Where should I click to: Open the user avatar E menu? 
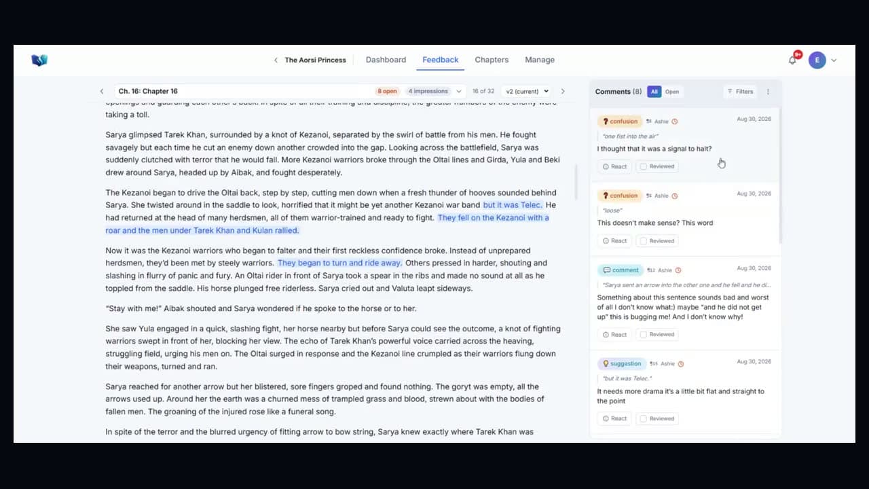pyautogui.click(x=817, y=60)
